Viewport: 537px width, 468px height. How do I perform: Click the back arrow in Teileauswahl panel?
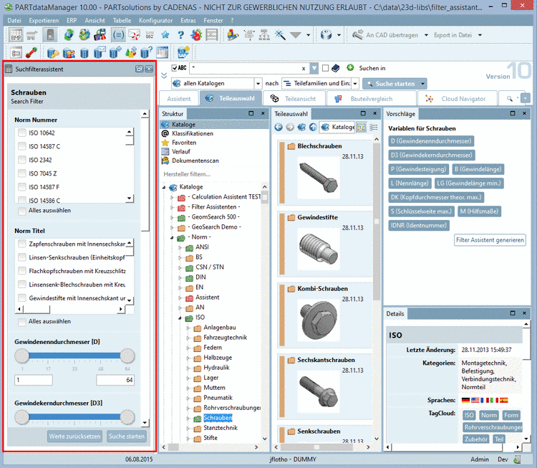click(x=279, y=127)
